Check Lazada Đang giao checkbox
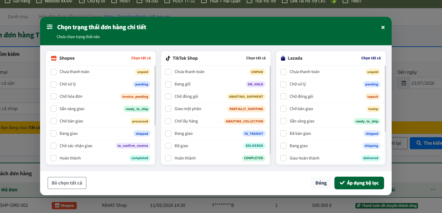This screenshot has width=442, height=213. click(x=283, y=146)
